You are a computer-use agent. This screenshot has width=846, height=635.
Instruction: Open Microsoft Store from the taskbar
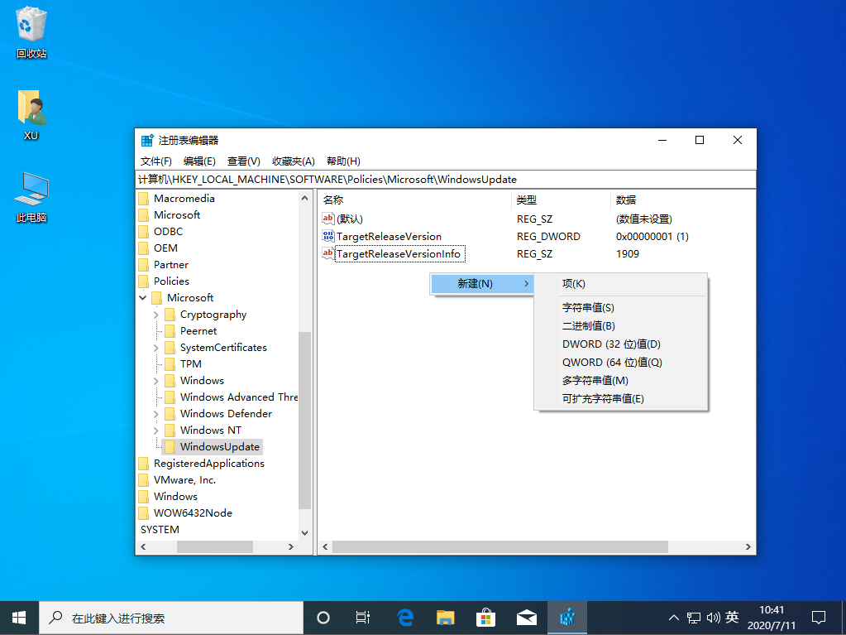point(485,617)
